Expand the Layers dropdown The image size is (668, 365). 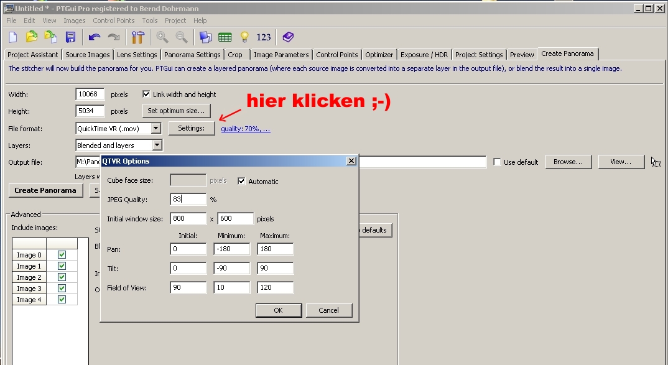(157, 146)
